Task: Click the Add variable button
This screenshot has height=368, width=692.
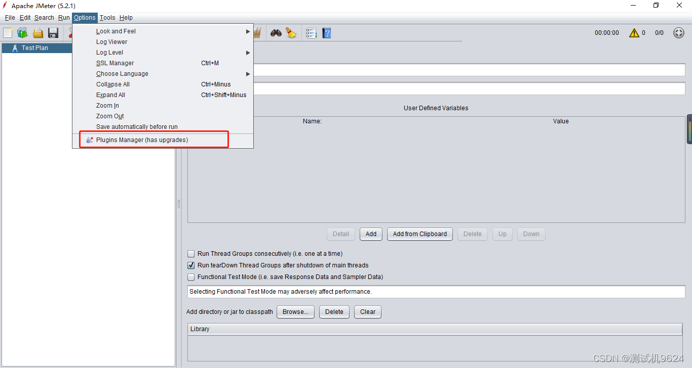Action: tap(371, 234)
